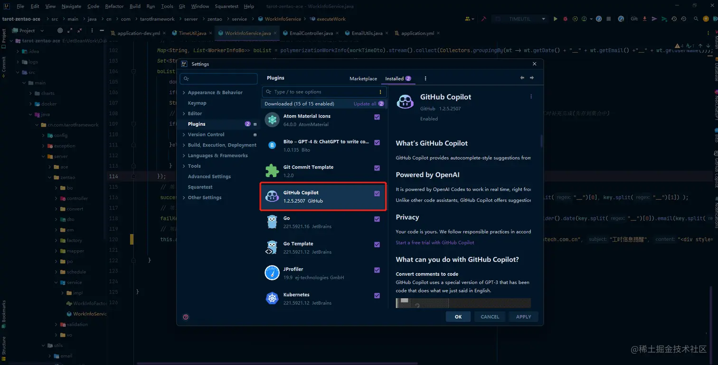Open GitHub Copilot plugin options menu

531,97
